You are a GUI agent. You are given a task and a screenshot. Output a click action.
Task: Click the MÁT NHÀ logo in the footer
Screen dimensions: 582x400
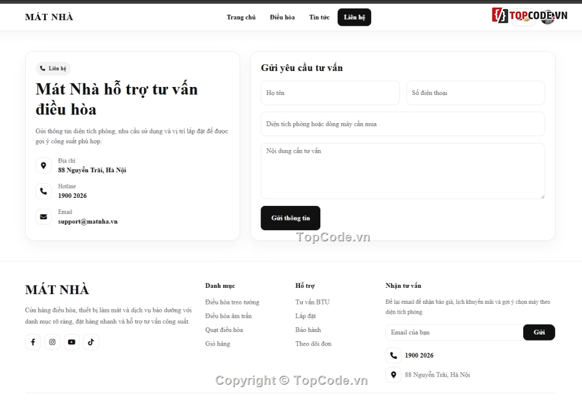point(57,289)
